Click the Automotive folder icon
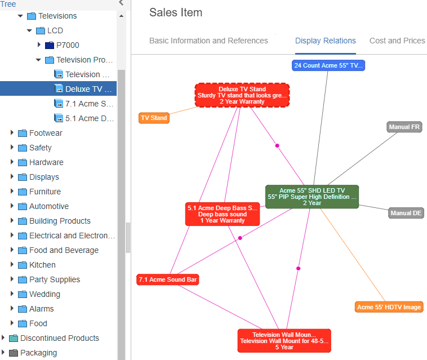This screenshot has height=360, width=427. click(23, 206)
